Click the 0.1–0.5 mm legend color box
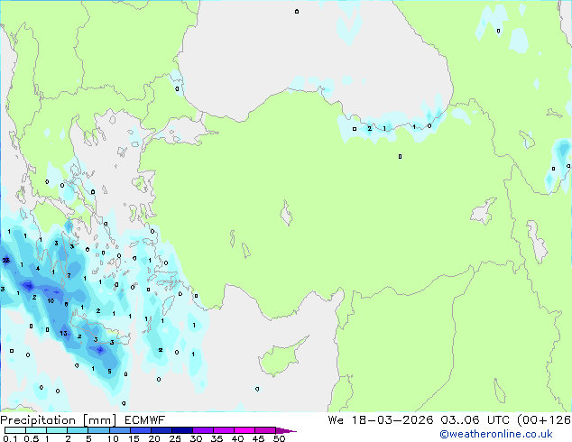This screenshot has height=442, width=572. click(15, 430)
